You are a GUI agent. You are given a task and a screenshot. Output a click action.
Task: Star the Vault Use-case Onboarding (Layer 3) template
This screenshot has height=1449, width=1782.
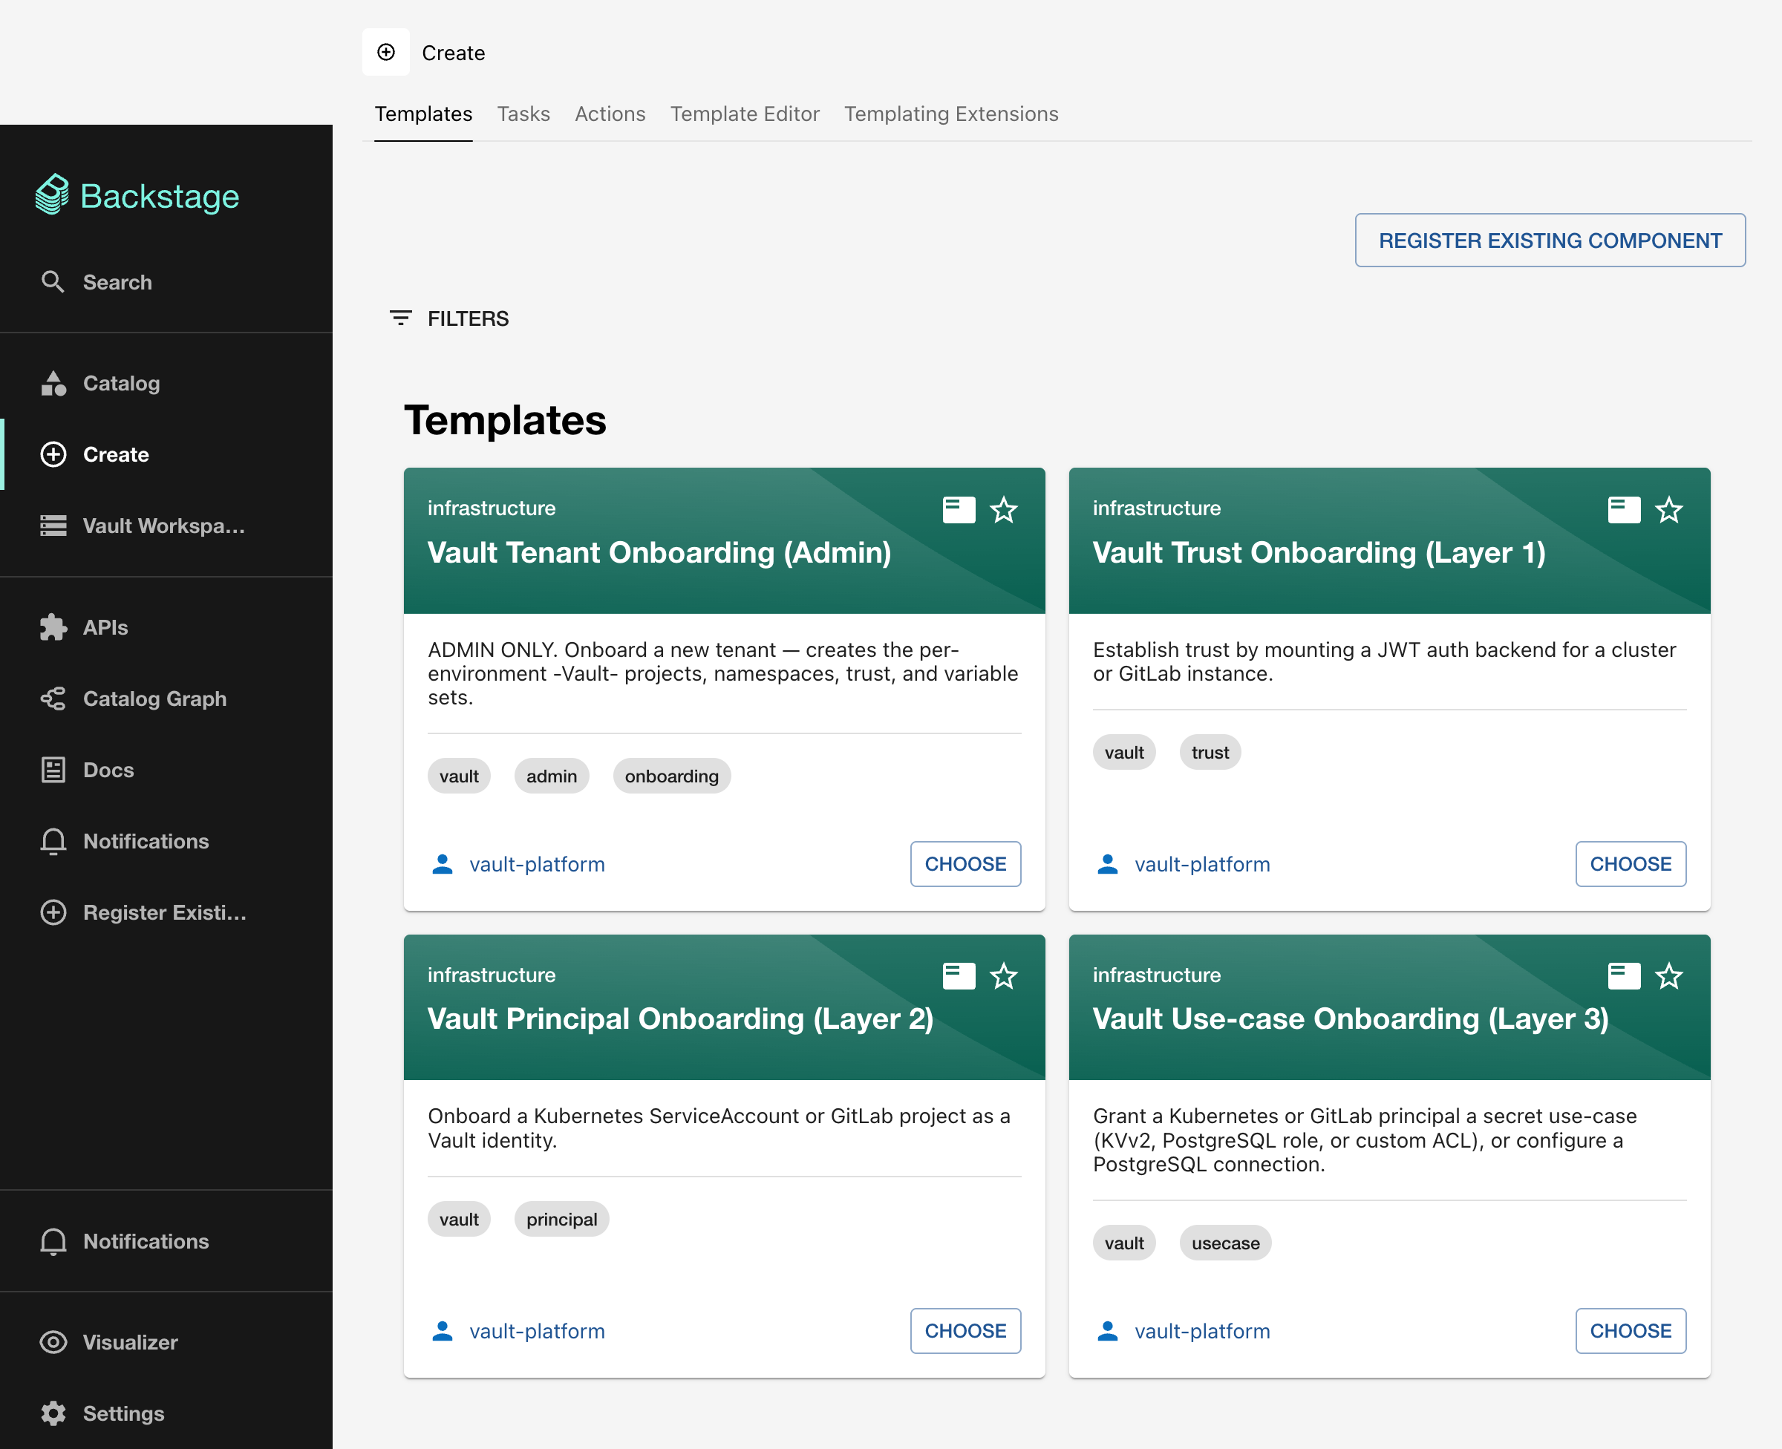tap(1668, 975)
